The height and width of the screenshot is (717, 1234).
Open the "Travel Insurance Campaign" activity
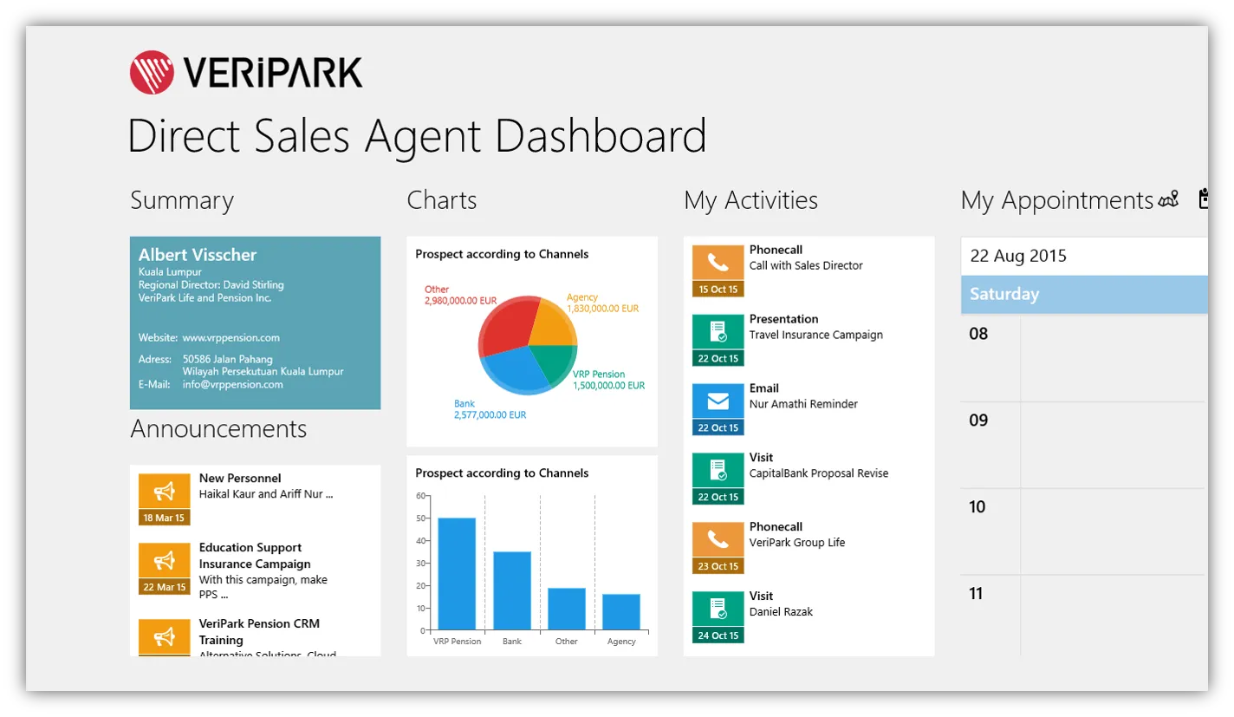[x=816, y=336]
